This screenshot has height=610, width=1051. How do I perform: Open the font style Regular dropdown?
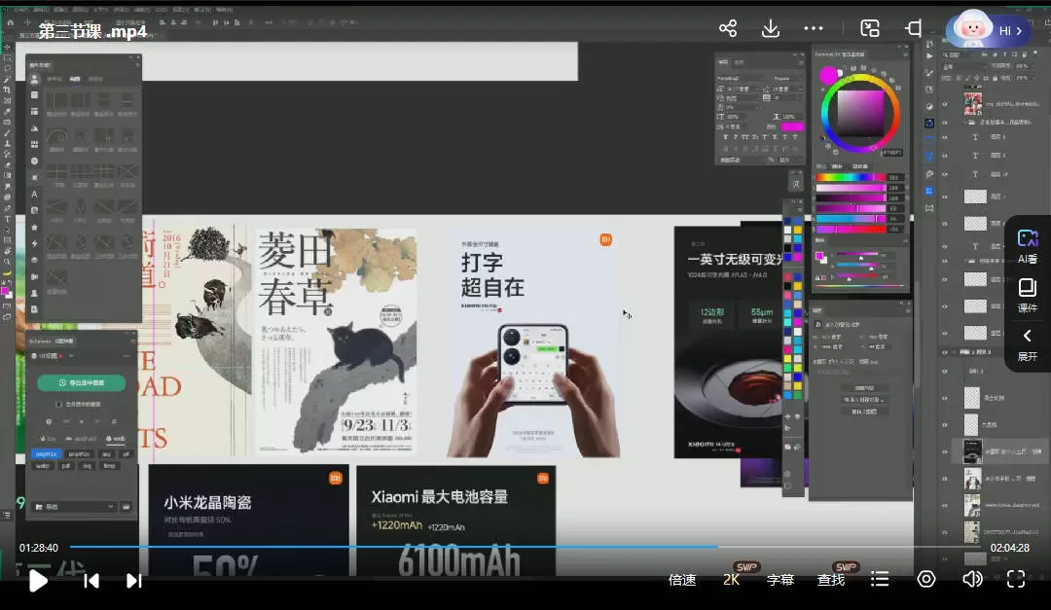pos(785,79)
